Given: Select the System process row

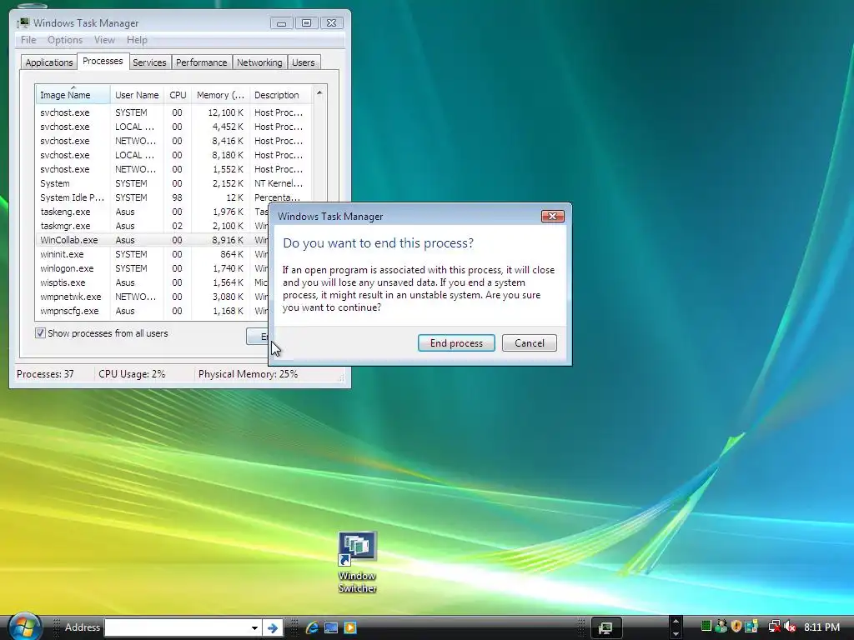Looking at the screenshot, I should [x=173, y=183].
